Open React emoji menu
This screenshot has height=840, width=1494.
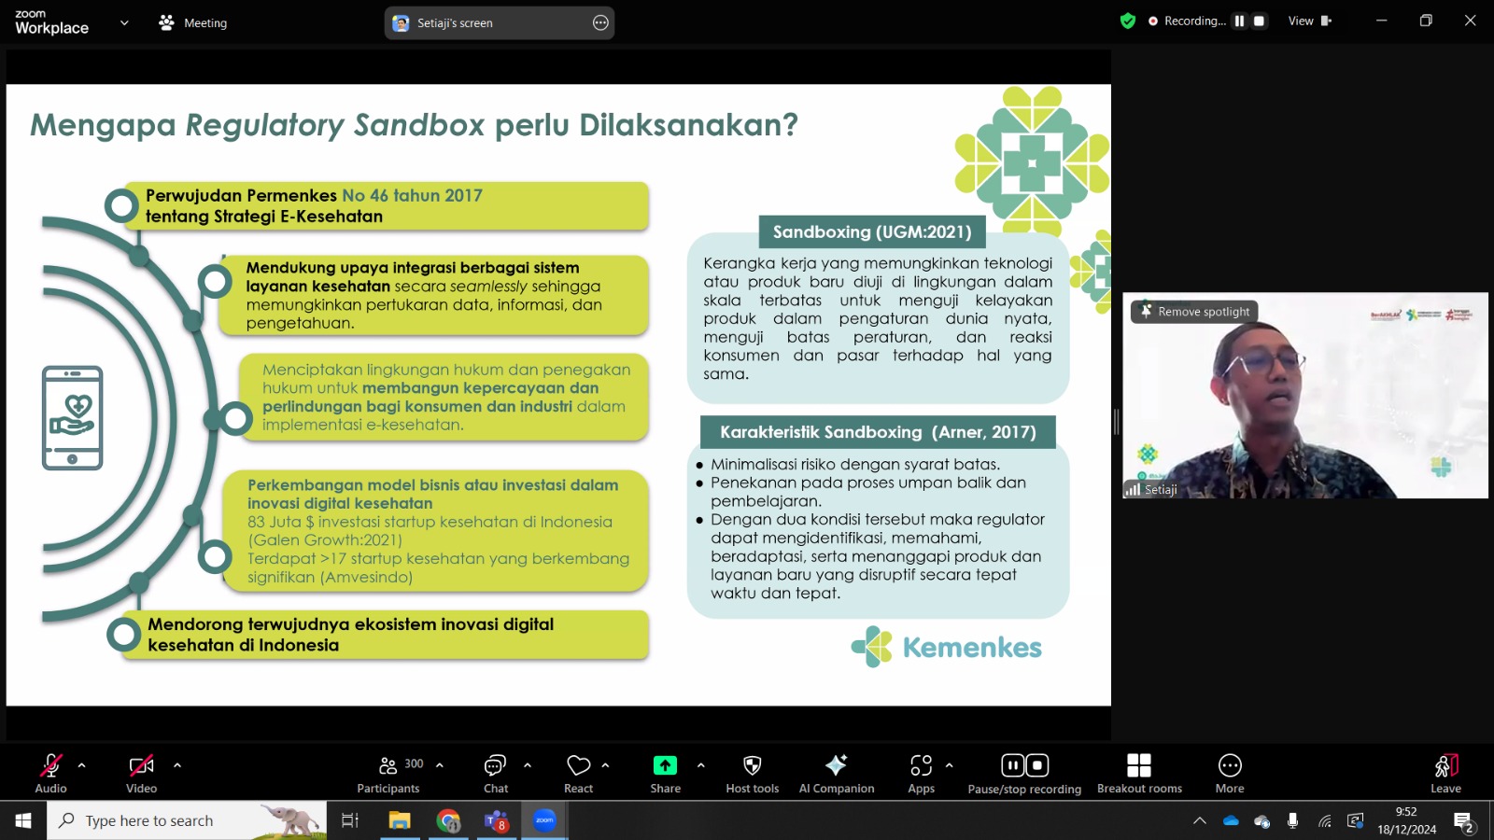(x=578, y=766)
